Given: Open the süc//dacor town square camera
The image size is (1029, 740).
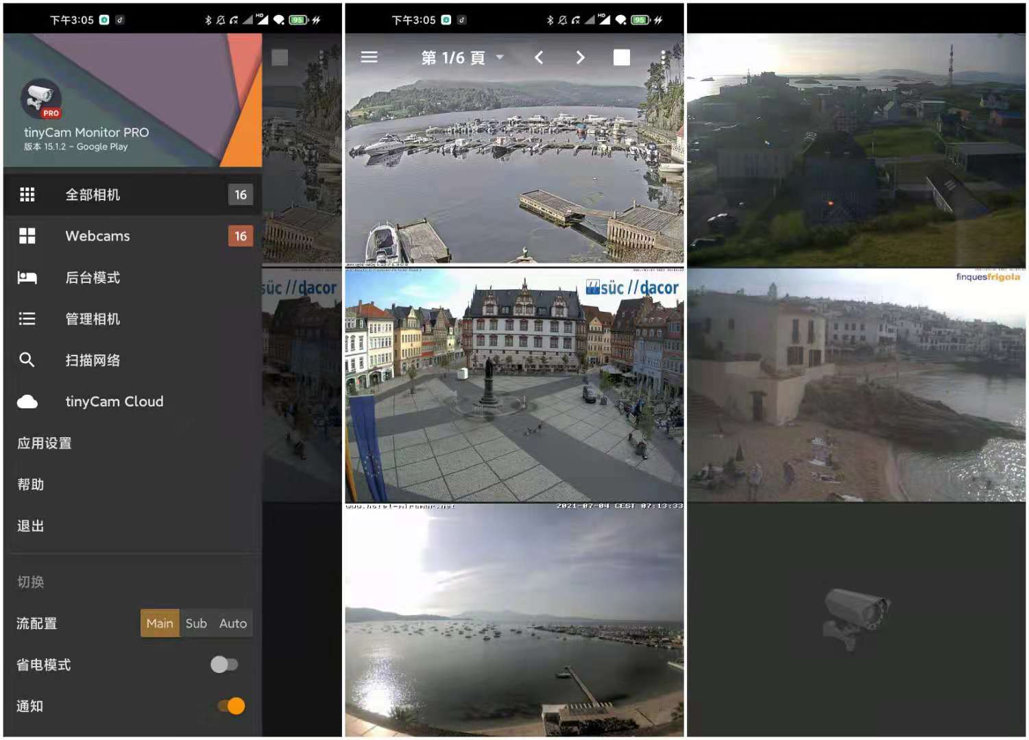Looking at the screenshot, I should [x=513, y=386].
